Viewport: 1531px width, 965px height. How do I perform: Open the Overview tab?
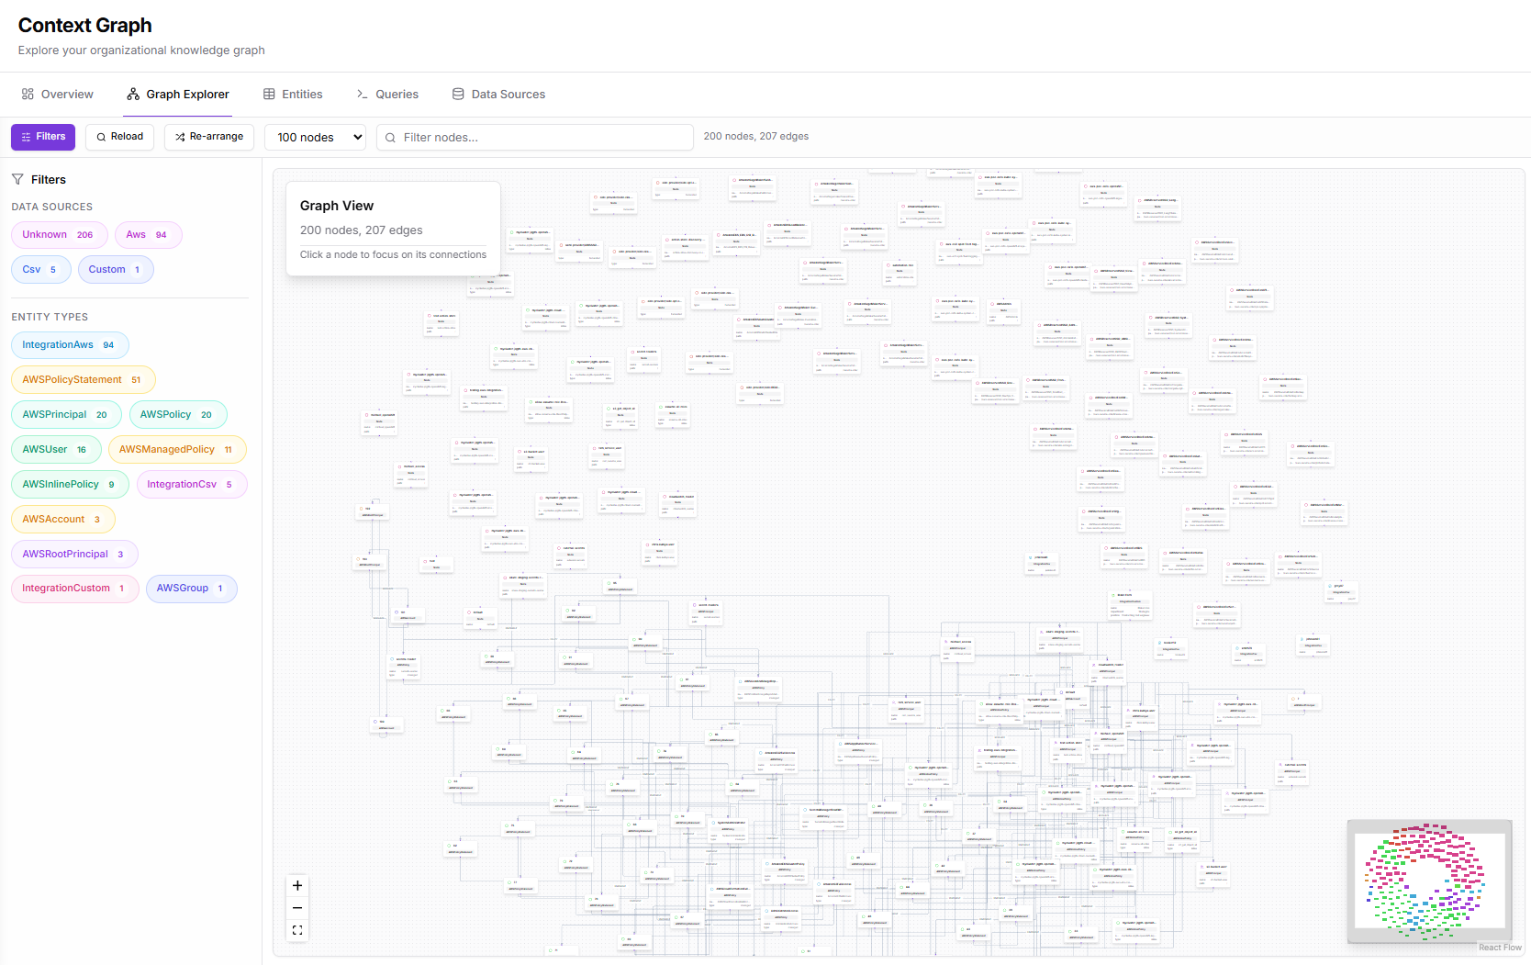coord(58,95)
